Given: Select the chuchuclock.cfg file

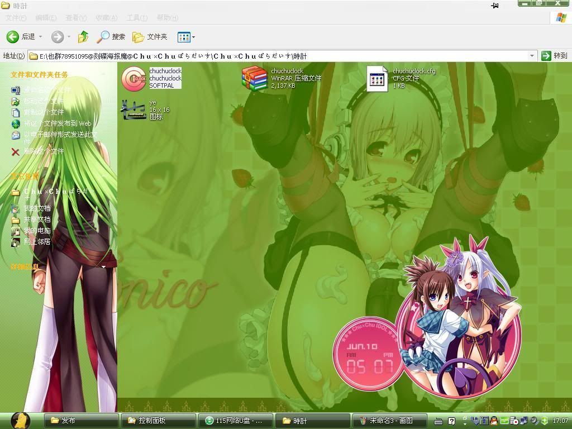Looking at the screenshot, I should [x=401, y=78].
